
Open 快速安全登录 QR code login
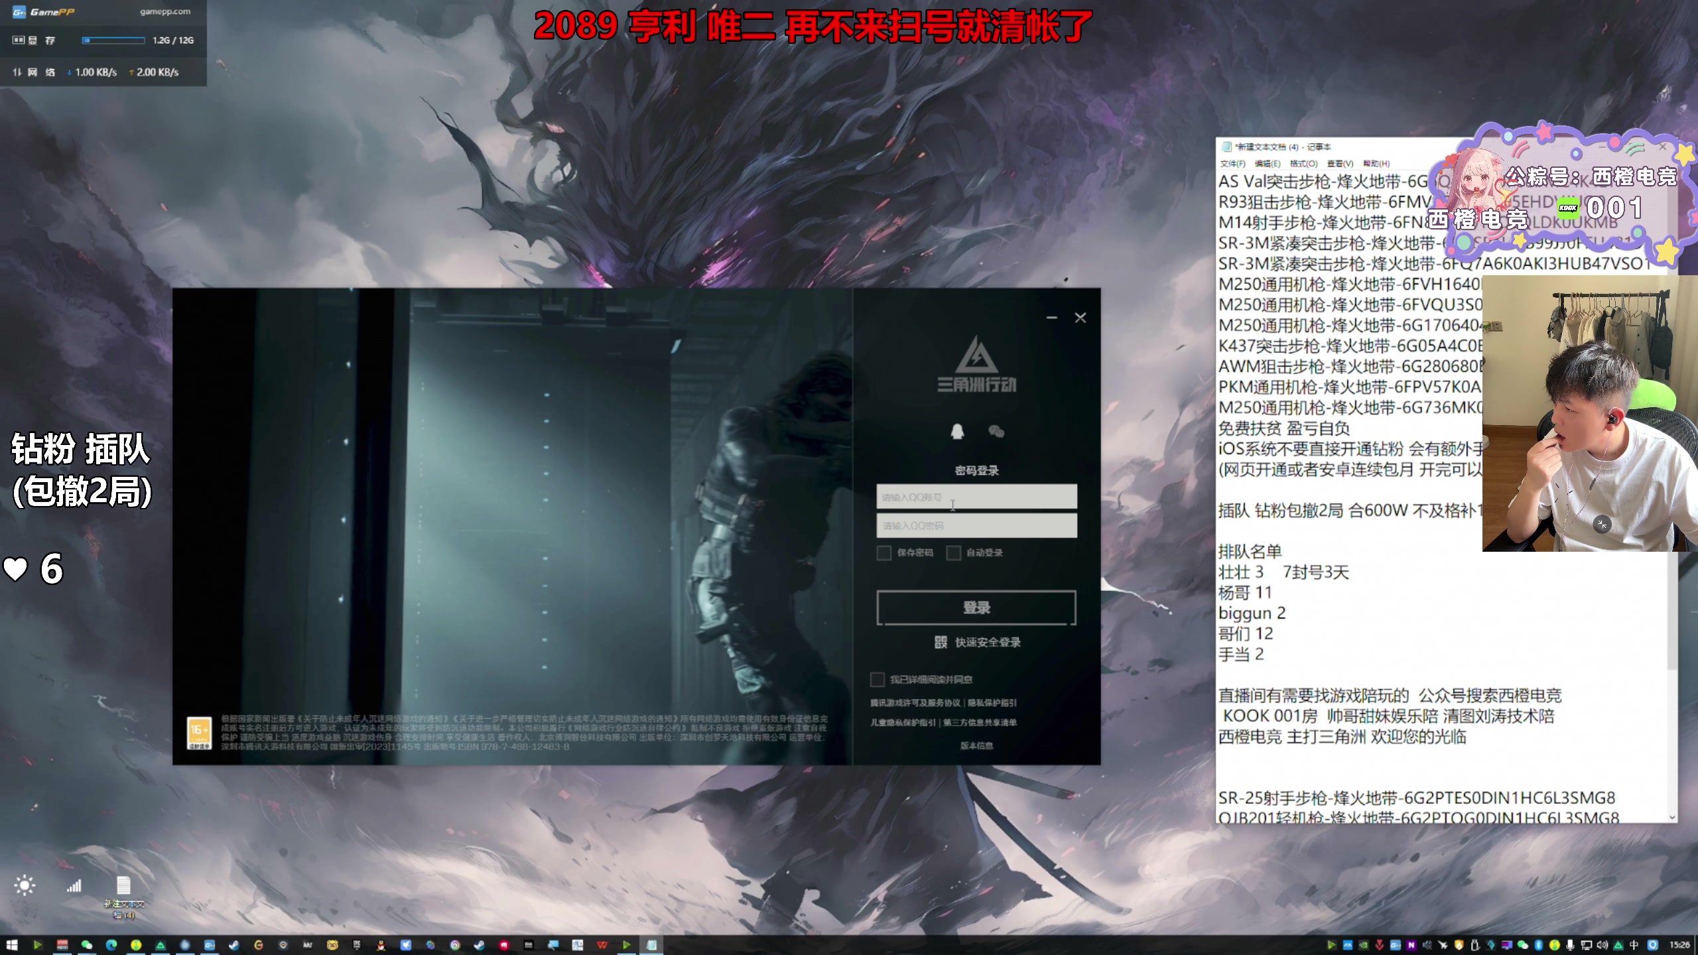[977, 642]
